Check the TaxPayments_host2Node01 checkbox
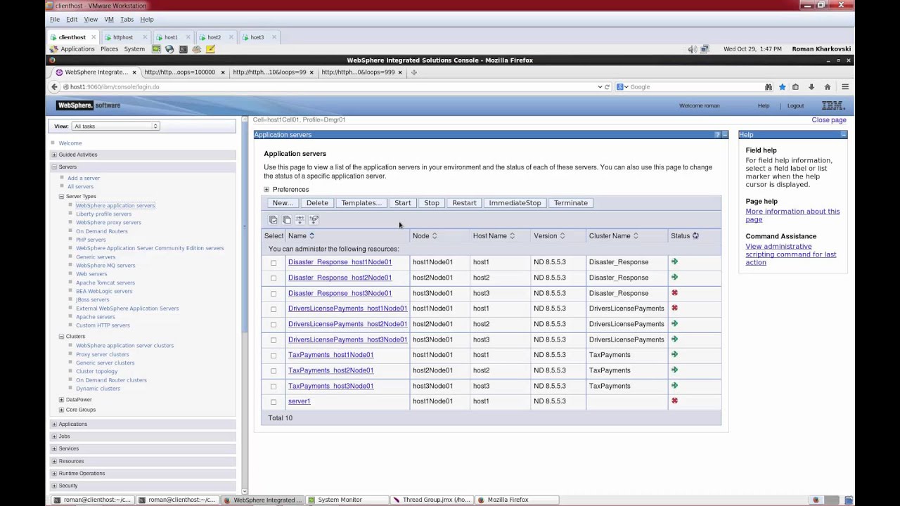This screenshot has height=506, width=900. pyautogui.click(x=274, y=371)
